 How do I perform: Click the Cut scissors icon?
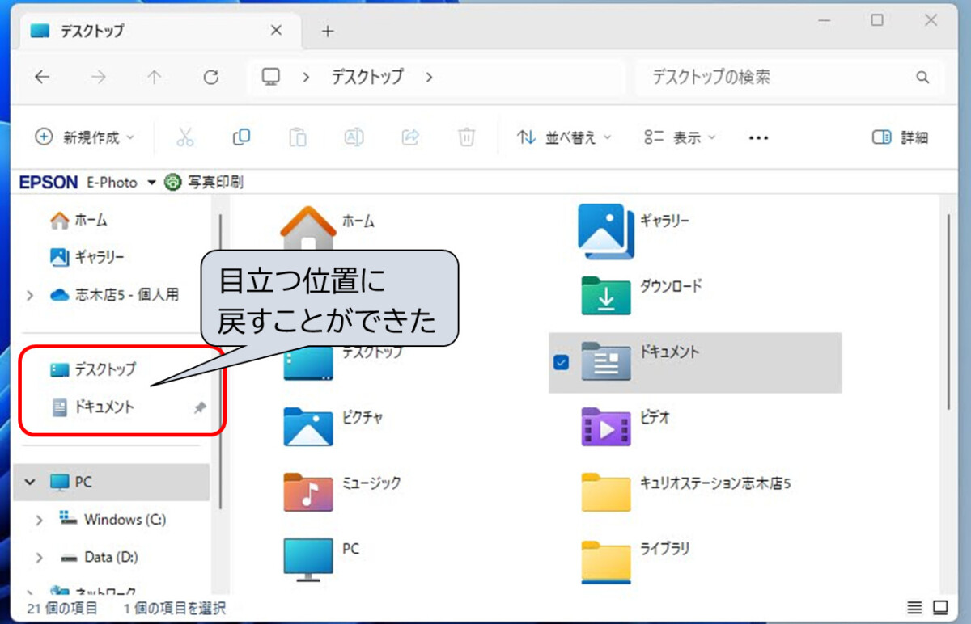point(185,137)
